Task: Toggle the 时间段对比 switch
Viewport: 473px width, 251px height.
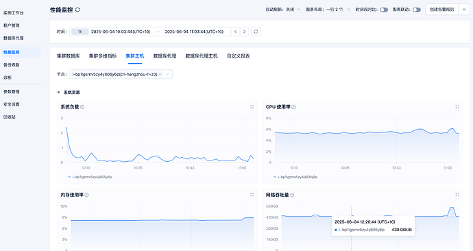Action: click(384, 10)
